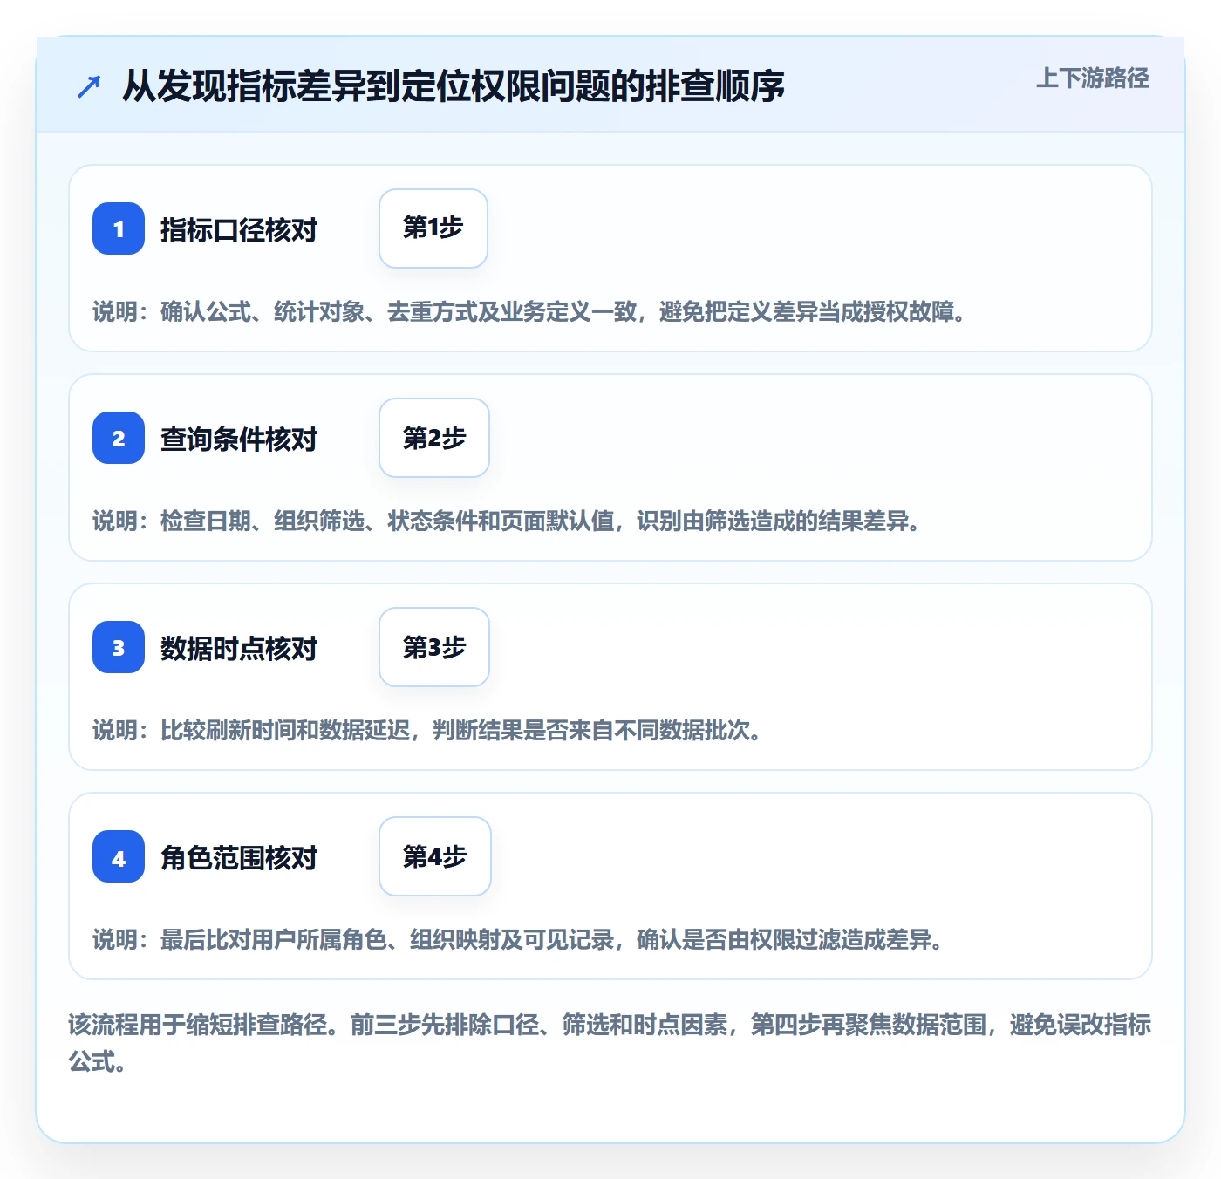Click the blue number 4 badge
Viewport: 1221px width, 1179px height.
[119, 856]
